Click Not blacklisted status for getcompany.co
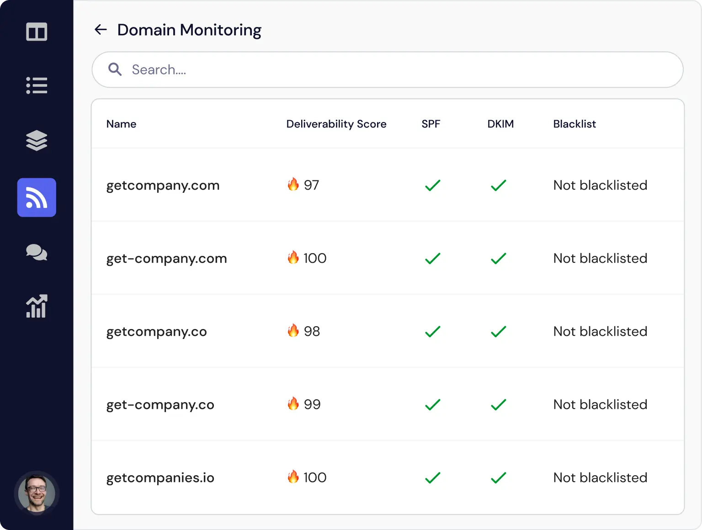This screenshot has width=702, height=530. (600, 331)
